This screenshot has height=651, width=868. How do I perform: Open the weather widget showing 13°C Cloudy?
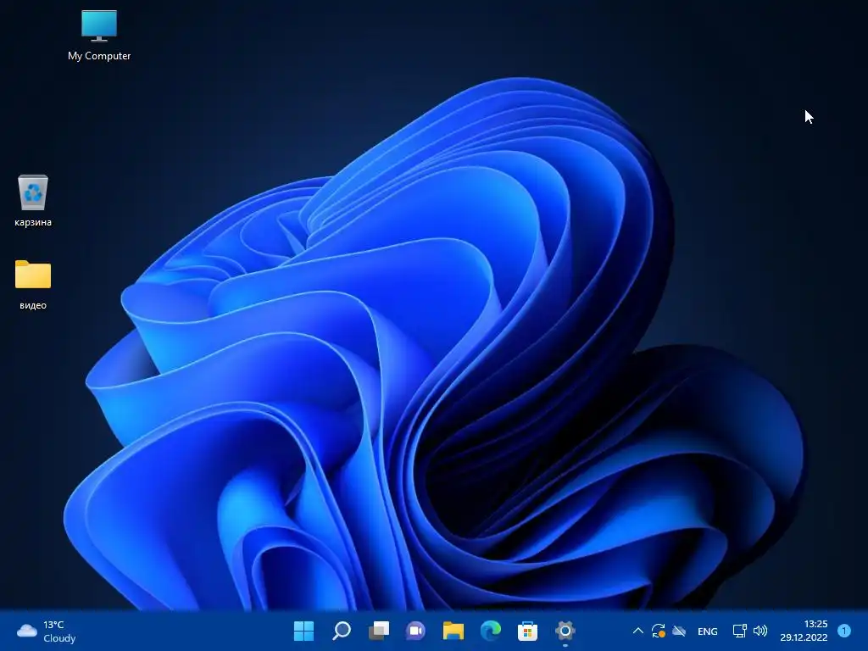click(x=47, y=631)
